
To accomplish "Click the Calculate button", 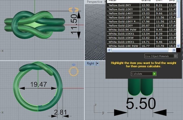I will 144,74.
